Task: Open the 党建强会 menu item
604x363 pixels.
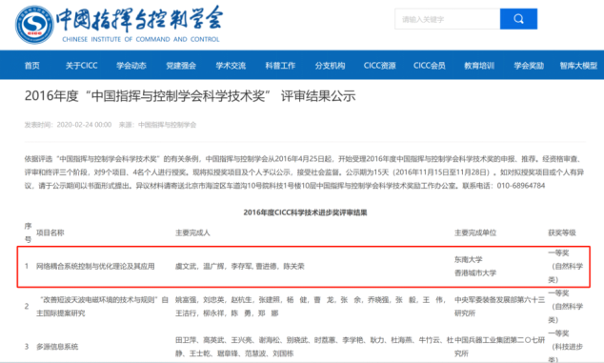Action: (x=181, y=66)
